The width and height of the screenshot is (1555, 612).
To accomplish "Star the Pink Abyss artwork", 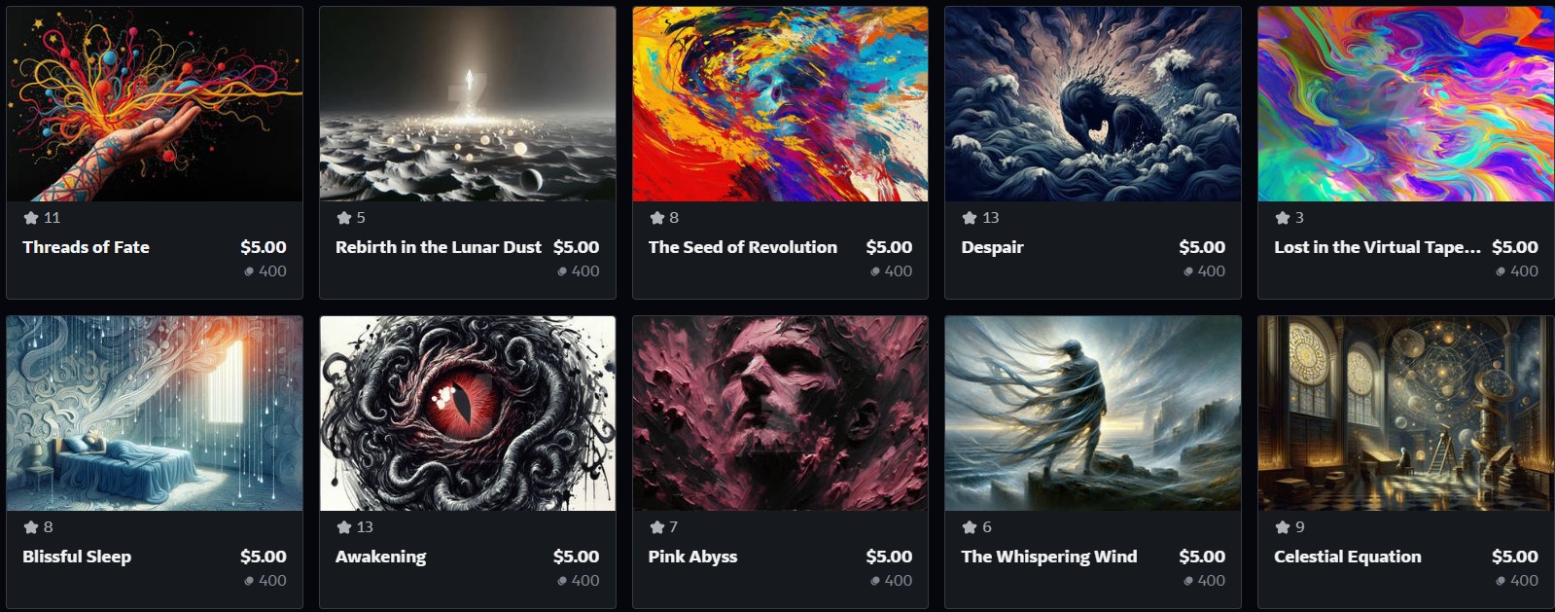I will [657, 527].
